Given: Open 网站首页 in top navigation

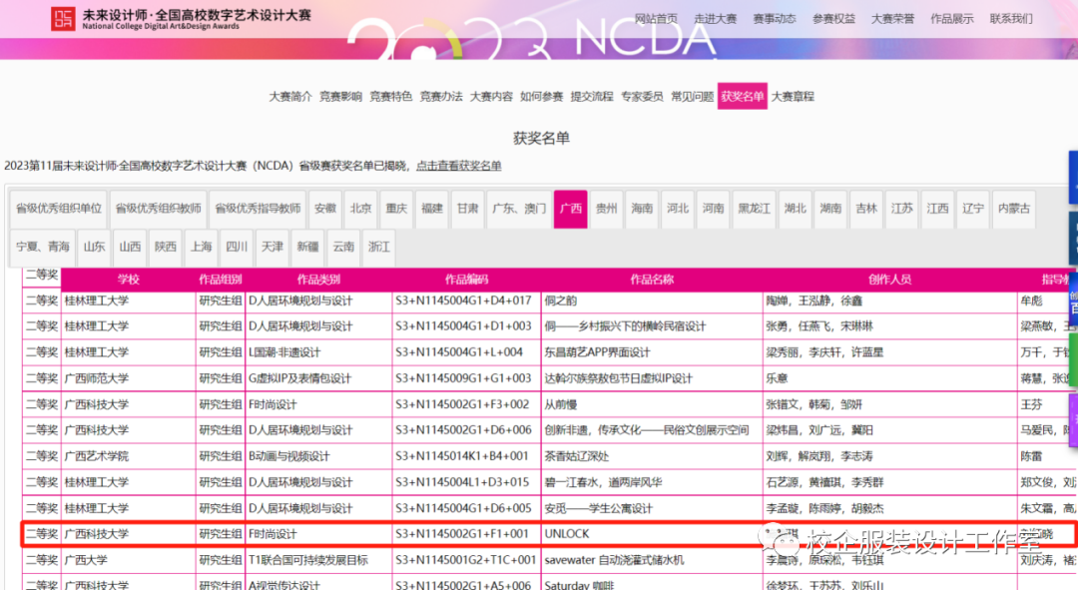Looking at the screenshot, I should [656, 19].
